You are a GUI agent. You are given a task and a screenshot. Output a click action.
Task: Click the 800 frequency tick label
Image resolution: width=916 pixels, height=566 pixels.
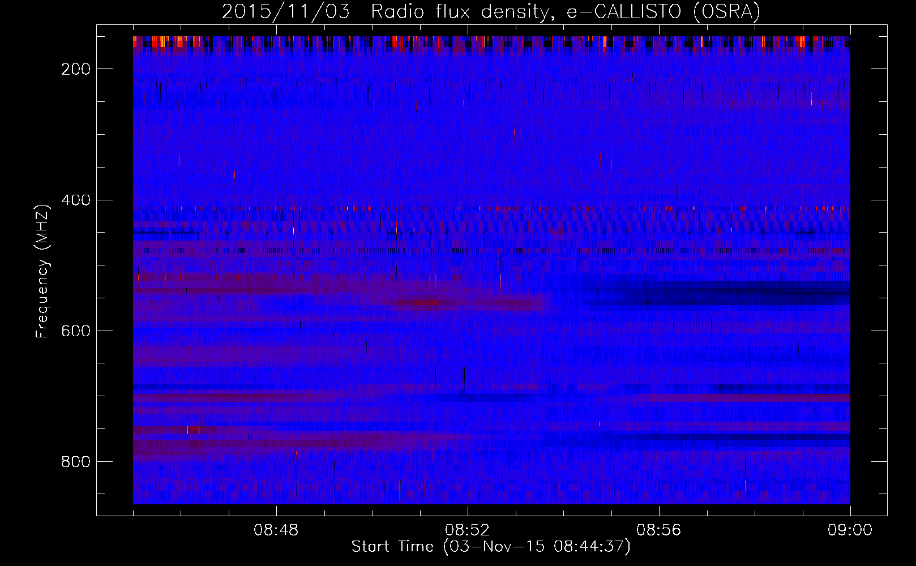coord(76,462)
